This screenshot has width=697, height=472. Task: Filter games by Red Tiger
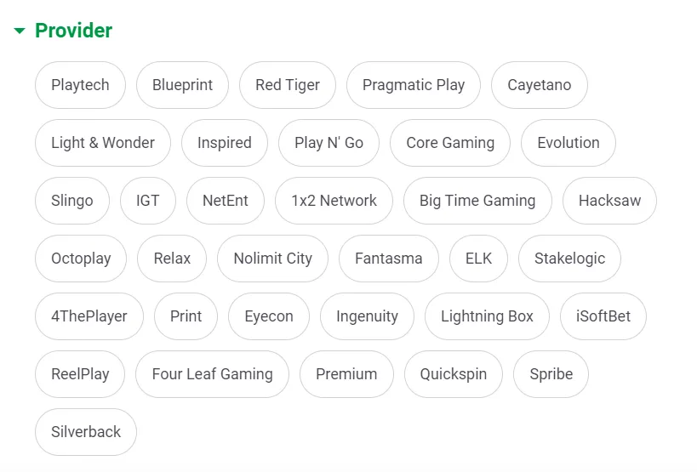click(288, 85)
